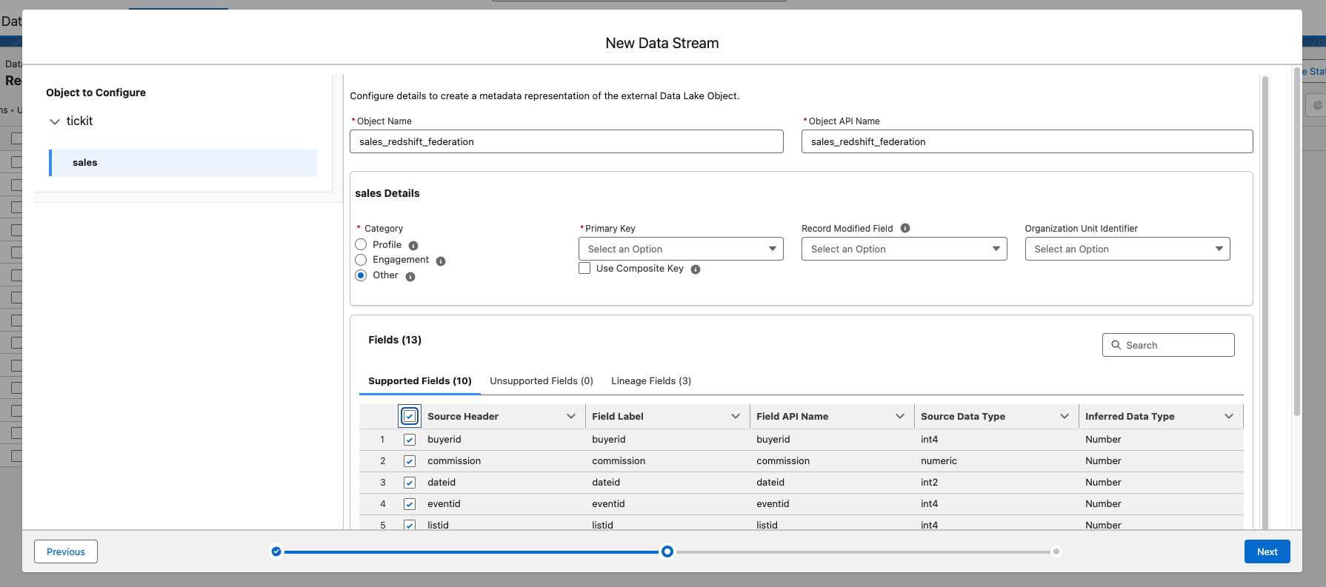Image resolution: width=1326 pixels, height=587 pixels.
Task: Open Inferred Data Type column menu chevron
Action: coord(1229,416)
